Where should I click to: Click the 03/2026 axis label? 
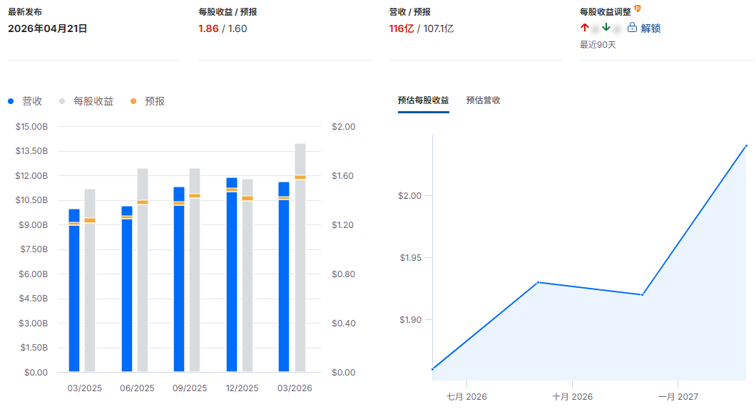295,388
